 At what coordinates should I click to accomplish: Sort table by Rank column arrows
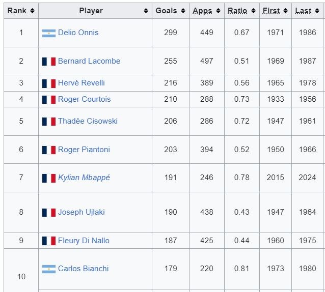(x=32, y=11)
